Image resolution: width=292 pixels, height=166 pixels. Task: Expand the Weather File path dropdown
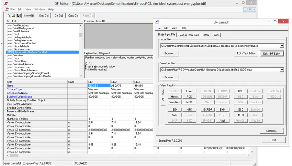tap(282, 70)
